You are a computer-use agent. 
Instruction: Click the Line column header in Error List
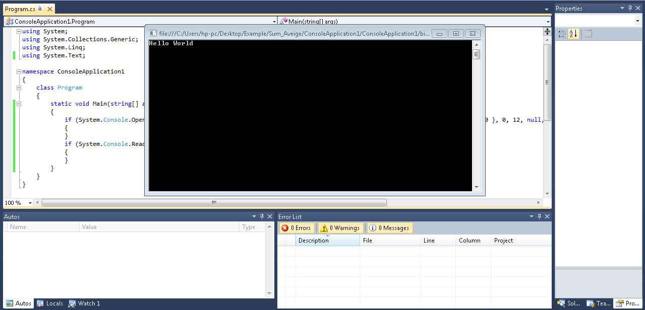pyautogui.click(x=437, y=241)
